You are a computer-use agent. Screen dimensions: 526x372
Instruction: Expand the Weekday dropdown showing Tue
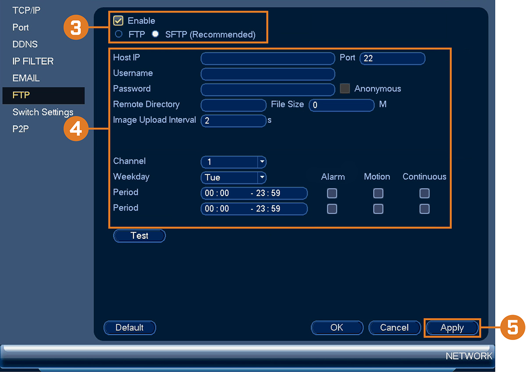click(x=234, y=178)
